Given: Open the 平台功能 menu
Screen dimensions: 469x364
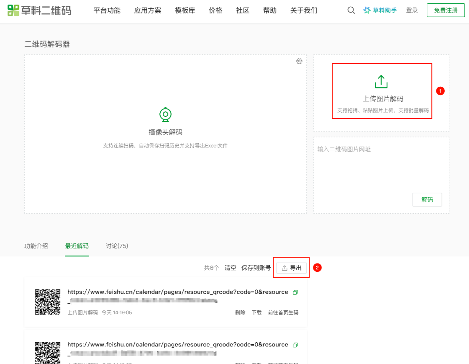Looking at the screenshot, I should (107, 10).
